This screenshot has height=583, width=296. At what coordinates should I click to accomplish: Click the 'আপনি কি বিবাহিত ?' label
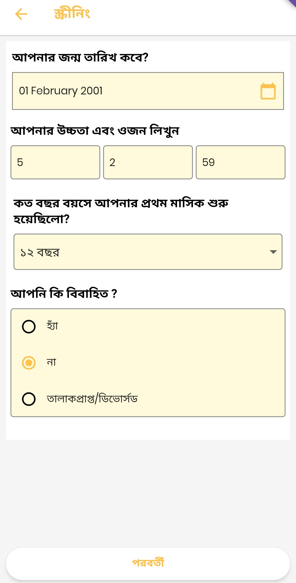point(64,293)
